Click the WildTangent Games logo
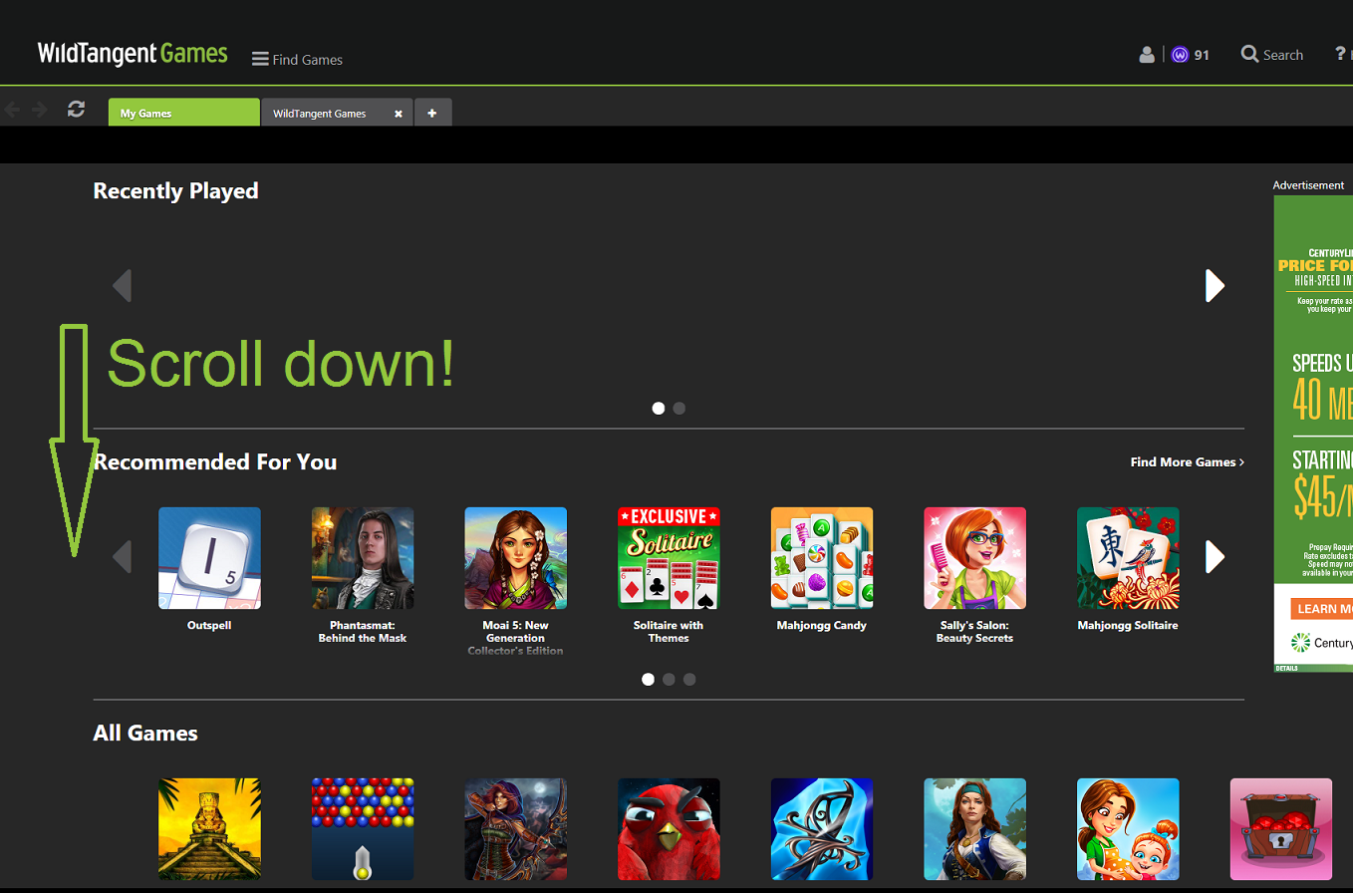The image size is (1353, 893). point(133,53)
